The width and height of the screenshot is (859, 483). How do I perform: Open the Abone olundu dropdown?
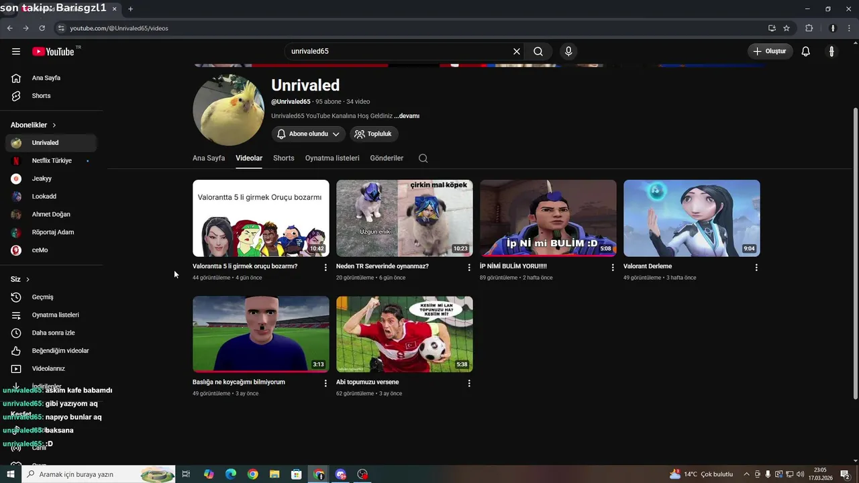click(309, 134)
